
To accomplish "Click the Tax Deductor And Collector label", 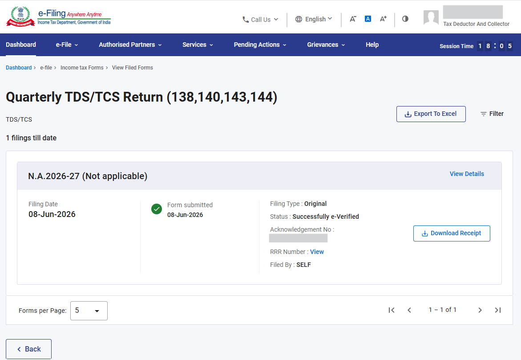I will pos(476,24).
